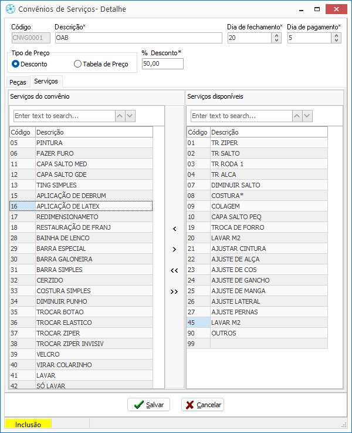
Task: Remove selected service using single right arrow
Action: (x=174, y=249)
